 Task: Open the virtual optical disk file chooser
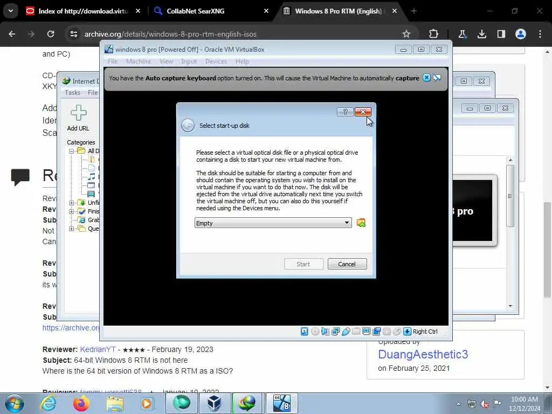point(361,223)
